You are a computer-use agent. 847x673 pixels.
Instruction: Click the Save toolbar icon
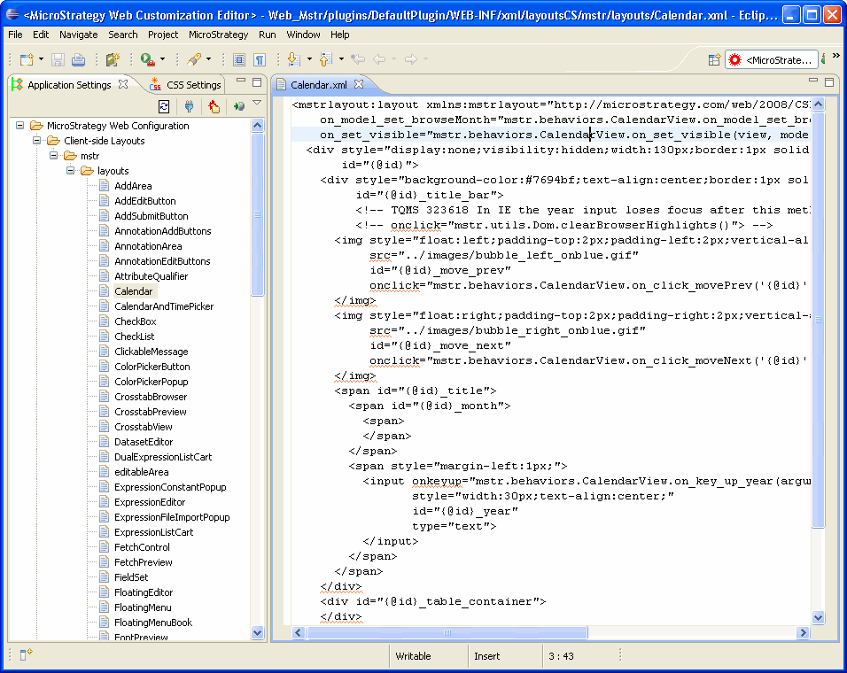[58, 59]
